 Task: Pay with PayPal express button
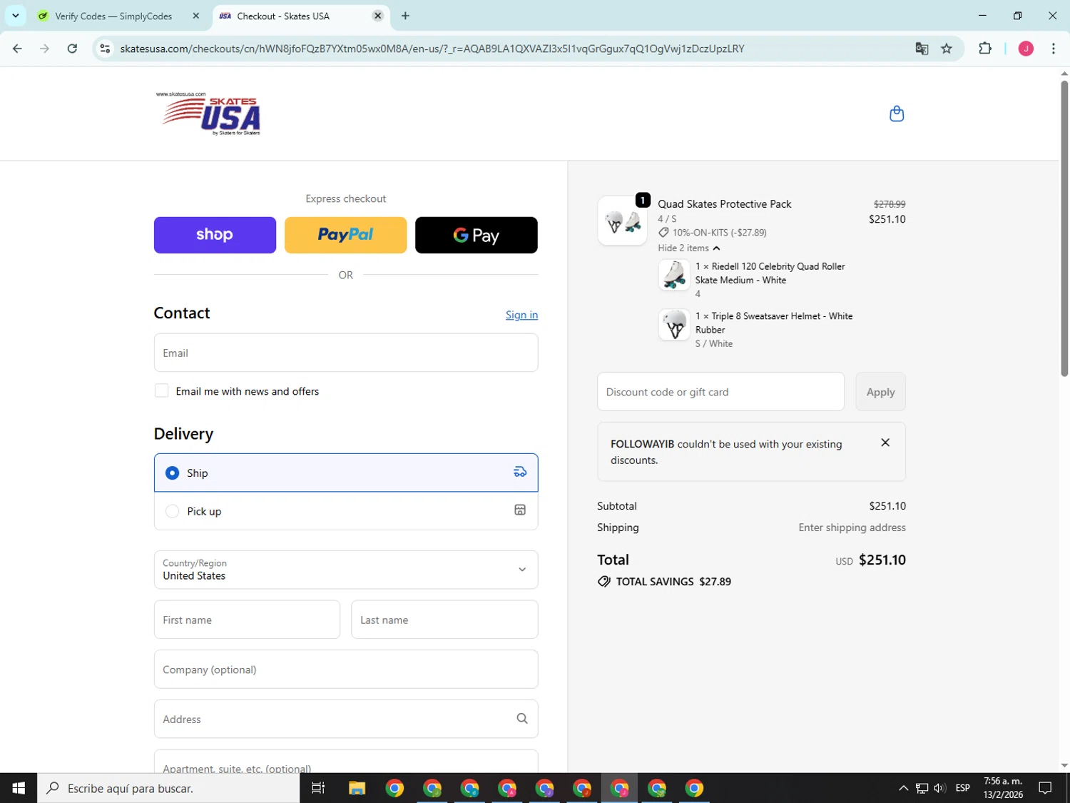(346, 235)
